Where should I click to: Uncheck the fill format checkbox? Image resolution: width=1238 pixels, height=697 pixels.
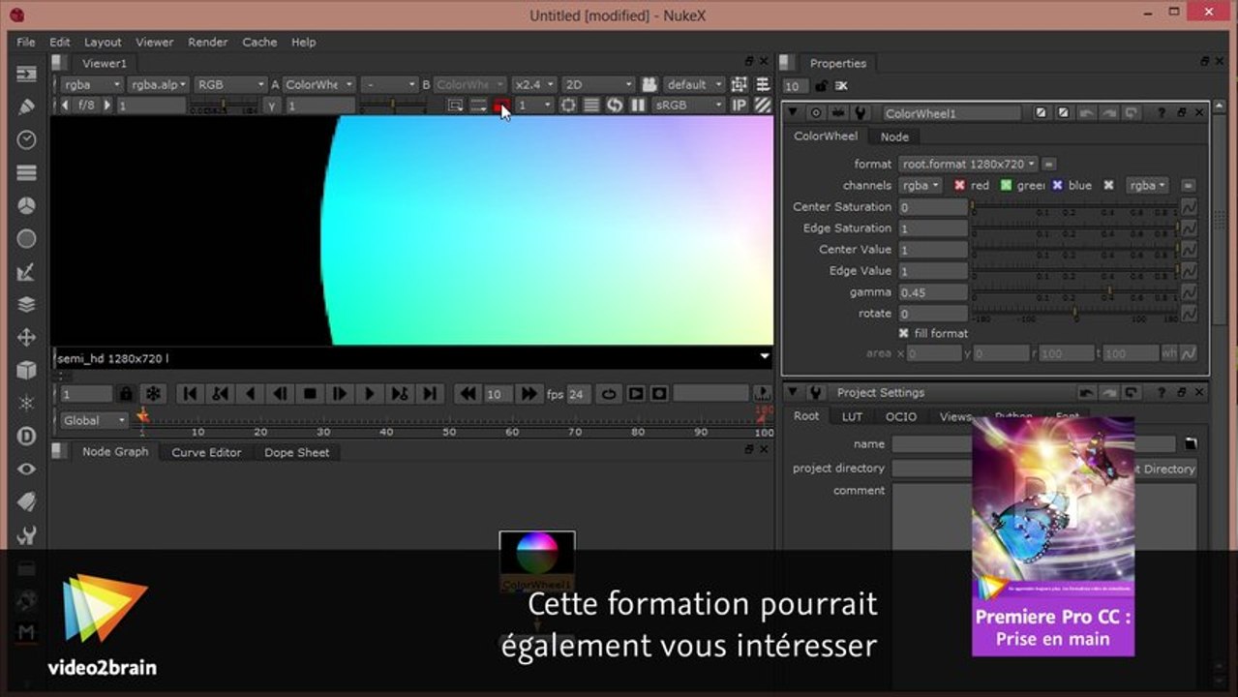[x=904, y=333]
